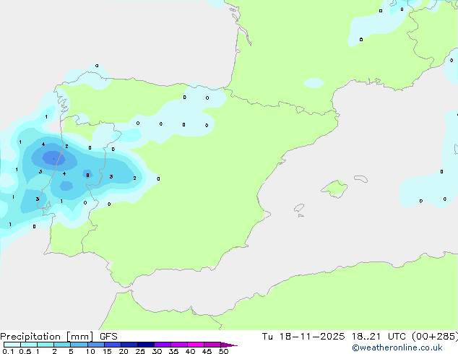458x354 pixels.
Task: Click the green Mallorca island on the map
Action: (x=334, y=189)
